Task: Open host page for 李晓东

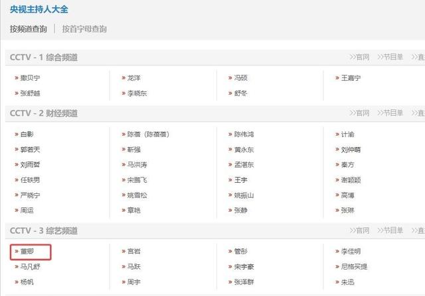Action: click(137, 93)
